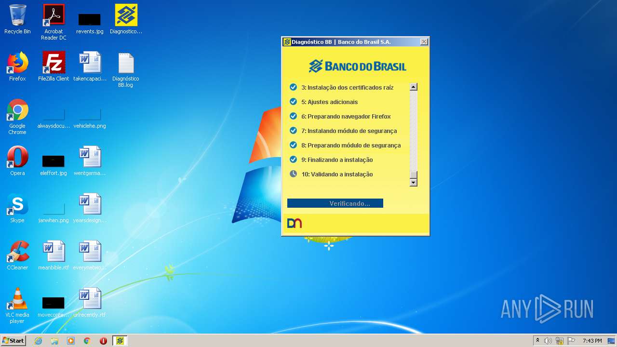Open volume speaker tray icon
Screen dimensions: 617x347
548,341
